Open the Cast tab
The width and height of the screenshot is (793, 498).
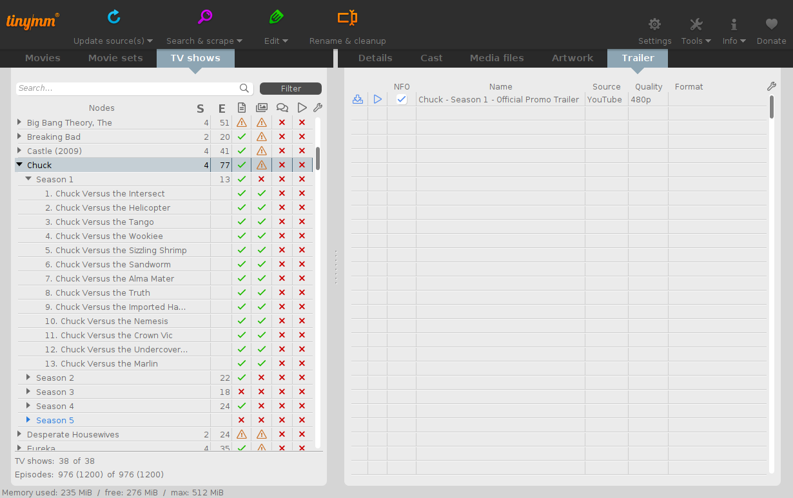pos(431,58)
